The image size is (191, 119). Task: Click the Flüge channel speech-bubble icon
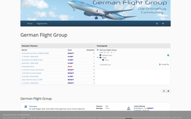[x=100, y=58]
